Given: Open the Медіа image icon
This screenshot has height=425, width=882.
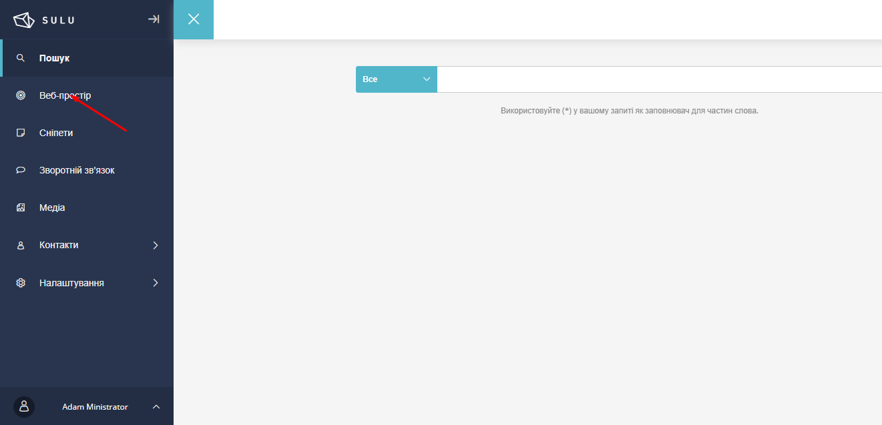Looking at the screenshot, I should [x=21, y=207].
